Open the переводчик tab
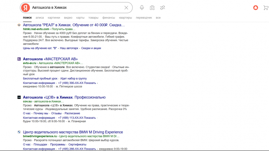The width and height of the screenshot is (269, 151). pos(144,18)
